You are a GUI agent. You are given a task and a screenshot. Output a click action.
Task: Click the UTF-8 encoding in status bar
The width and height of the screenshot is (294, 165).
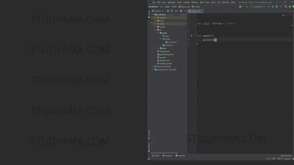click(x=280, y=159)
